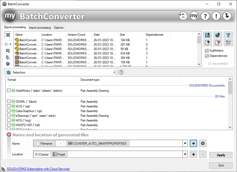This screenshot has width=237, height=172.
Task: Open SOLIDWORKS Subscription with Cloud Services link
Action: [38, 169]
